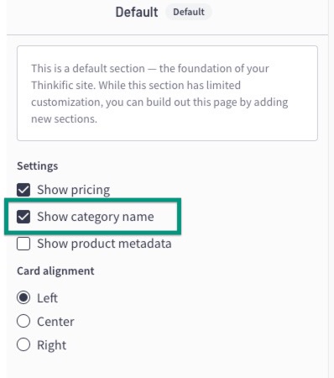This screenshot has height=378, width=334.
Task: Click the Right label text
Action: coord(52,345)
